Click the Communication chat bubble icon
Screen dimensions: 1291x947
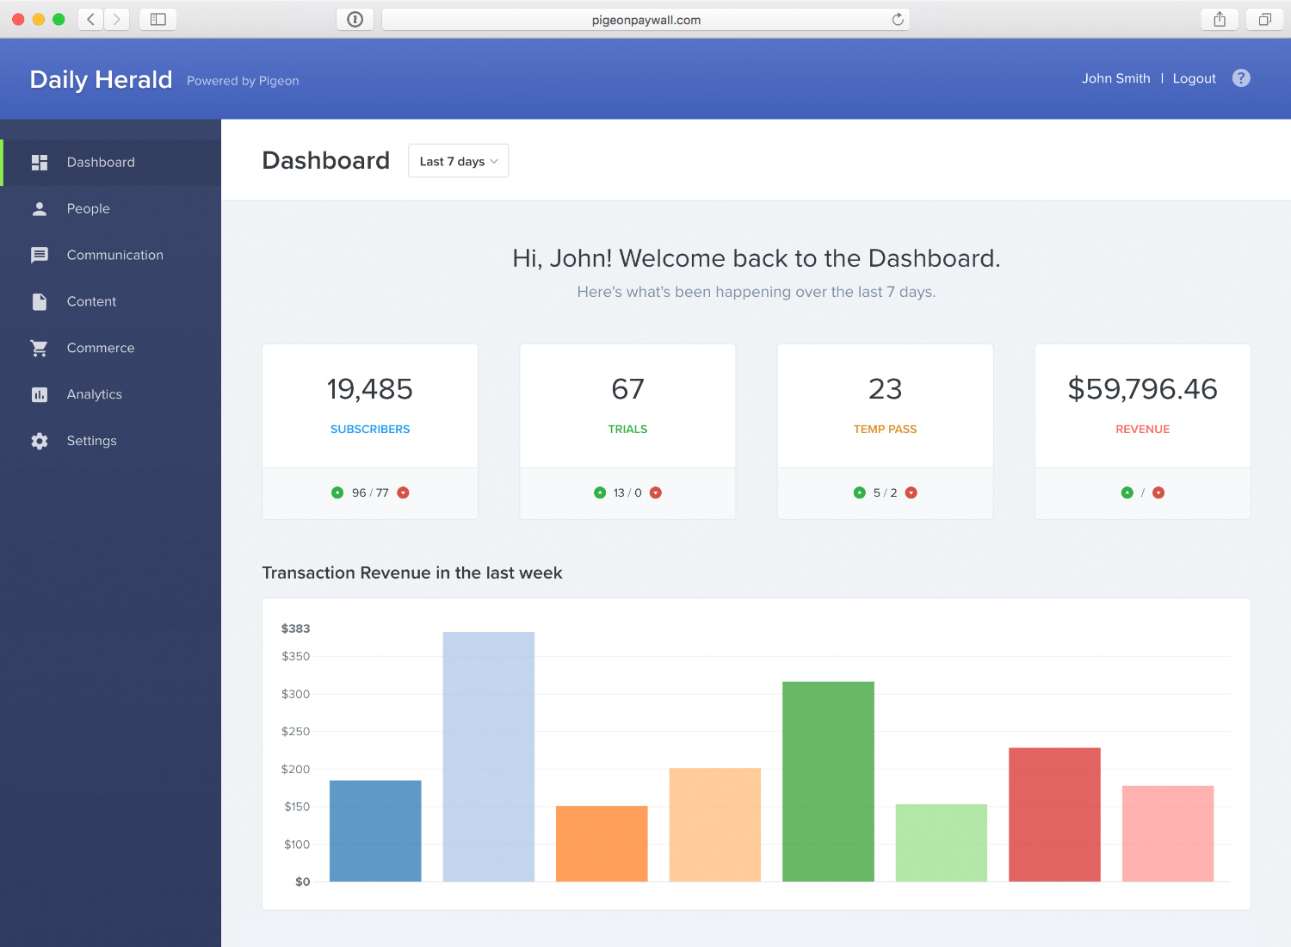tap(40, 256)
